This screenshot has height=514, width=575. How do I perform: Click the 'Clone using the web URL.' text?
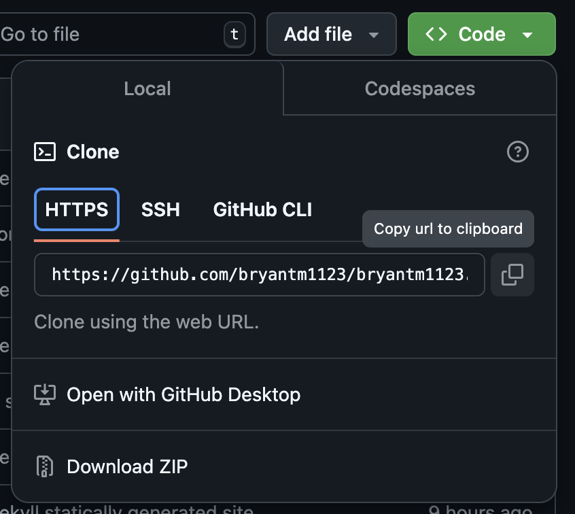click(146, 322)
